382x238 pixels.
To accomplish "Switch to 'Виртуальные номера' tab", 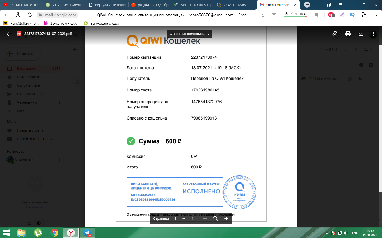I will [x=107, y=5].
